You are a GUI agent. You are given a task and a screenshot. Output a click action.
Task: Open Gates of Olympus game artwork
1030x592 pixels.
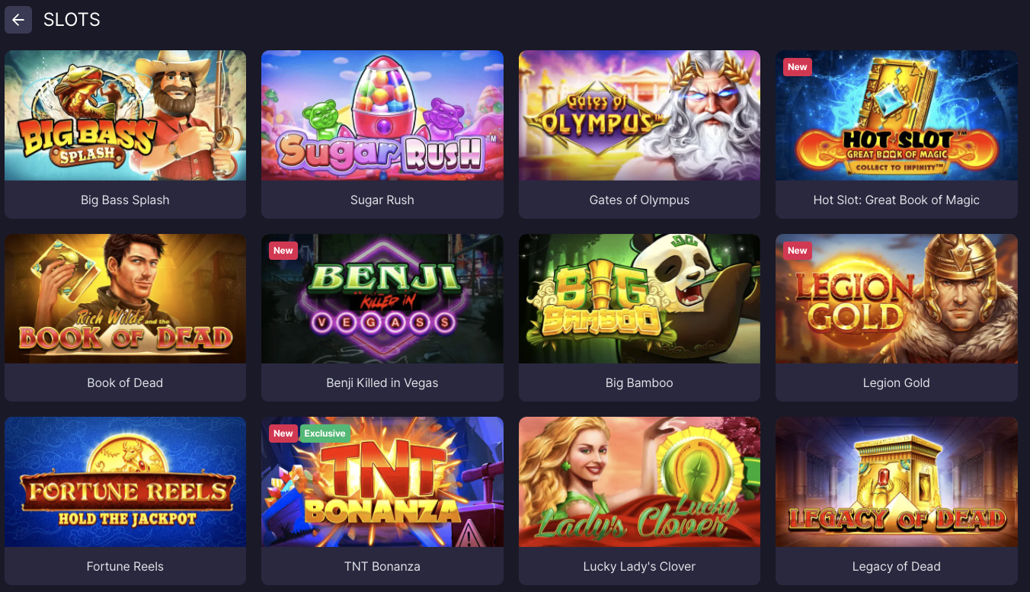639,115
